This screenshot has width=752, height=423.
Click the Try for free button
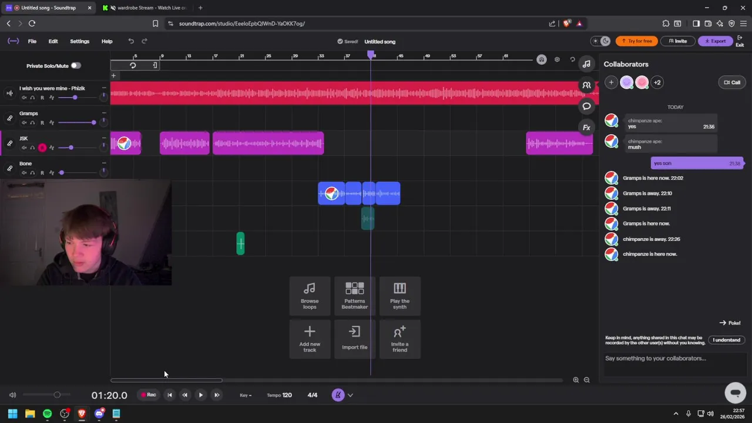pyautogui.click(x=637, y=41)
